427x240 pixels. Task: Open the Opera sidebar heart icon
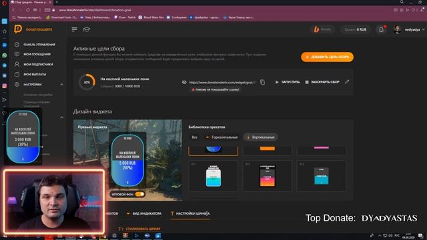4,113
